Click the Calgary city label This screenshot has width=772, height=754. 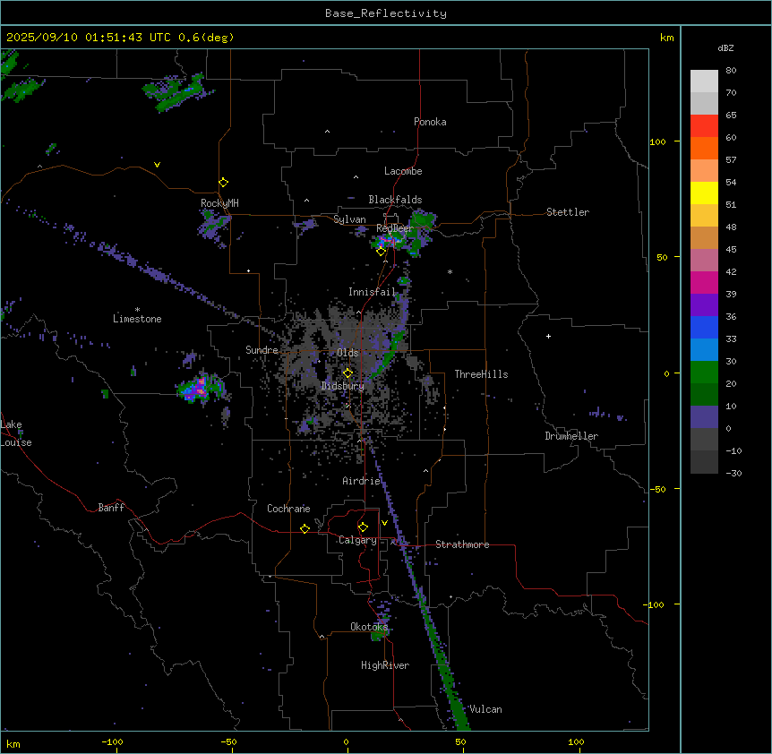click(x=357, y=540)
